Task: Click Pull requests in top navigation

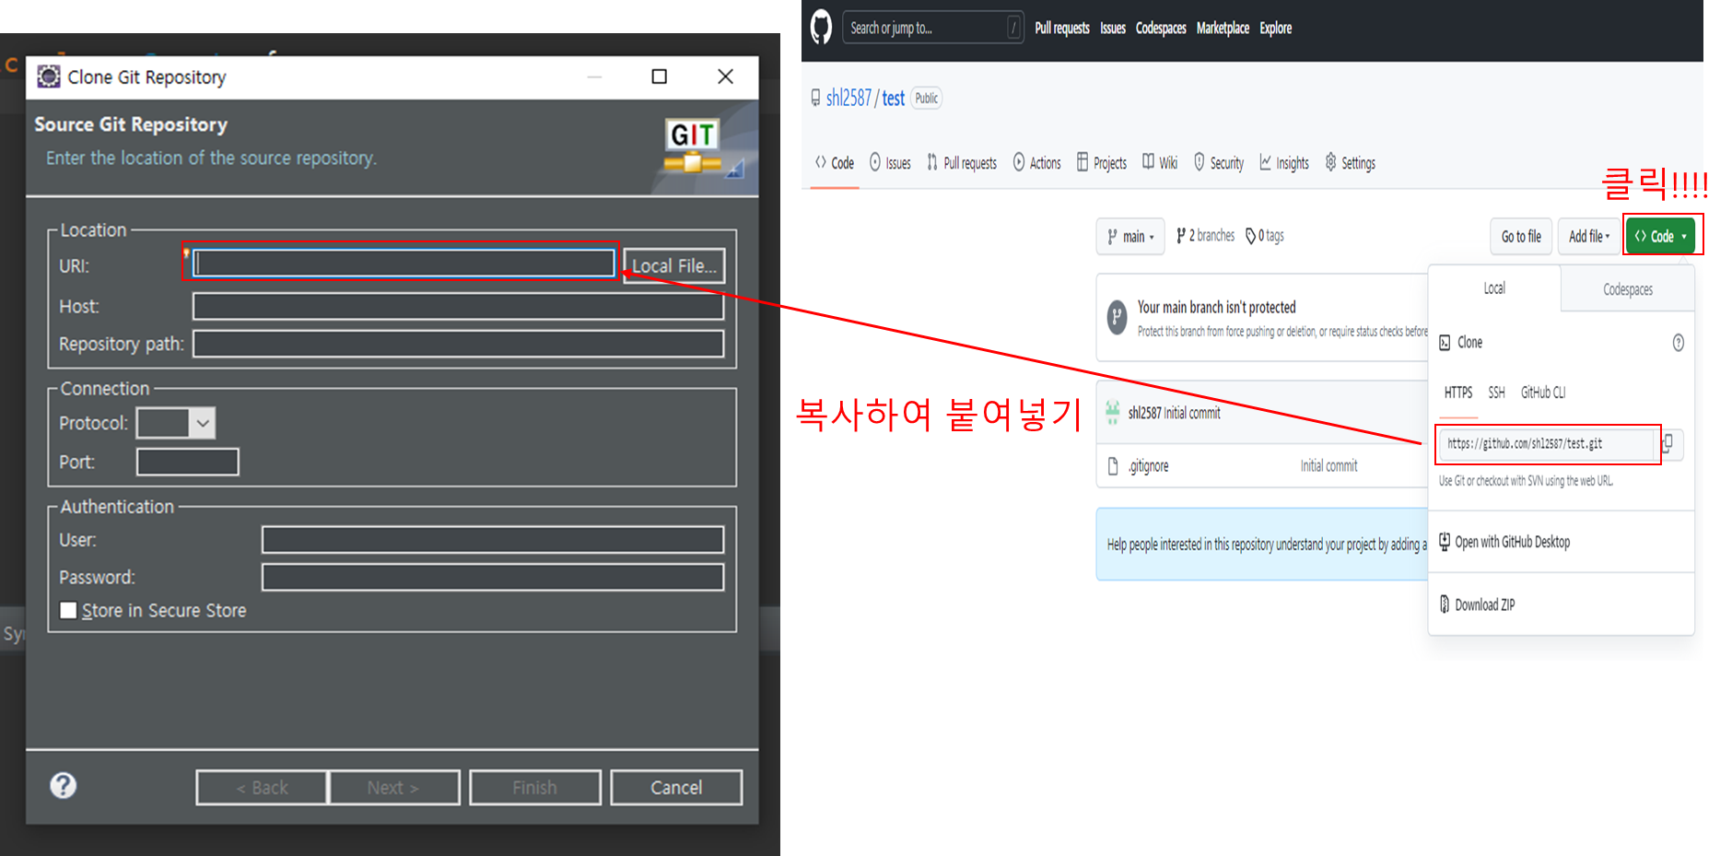Action: tap(1062, 28)
